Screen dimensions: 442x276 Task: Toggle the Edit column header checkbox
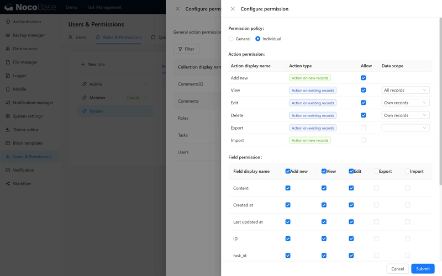351,171
